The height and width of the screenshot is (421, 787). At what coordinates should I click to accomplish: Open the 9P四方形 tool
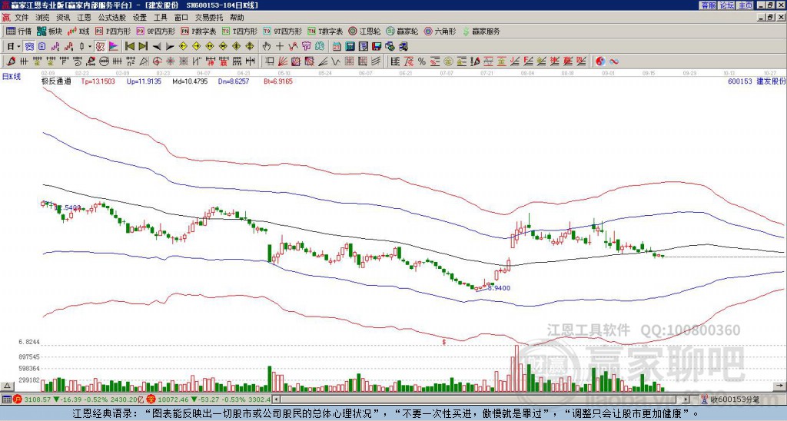pyautogui.click(x=156, y=31)
